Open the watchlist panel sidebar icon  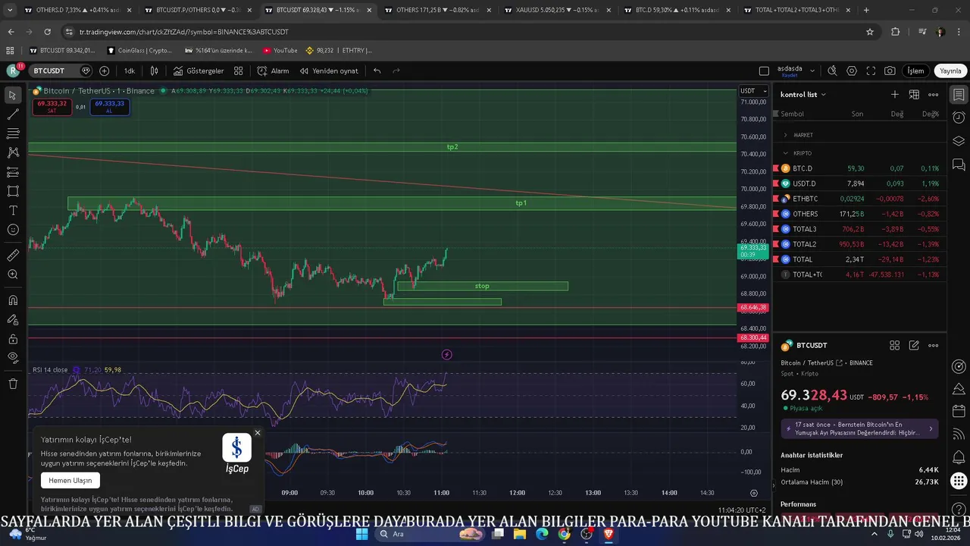coord(959,95)
